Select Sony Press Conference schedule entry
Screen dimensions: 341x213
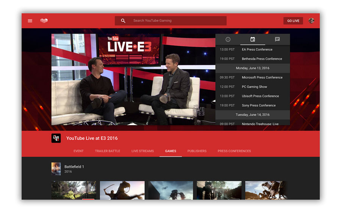253,106
